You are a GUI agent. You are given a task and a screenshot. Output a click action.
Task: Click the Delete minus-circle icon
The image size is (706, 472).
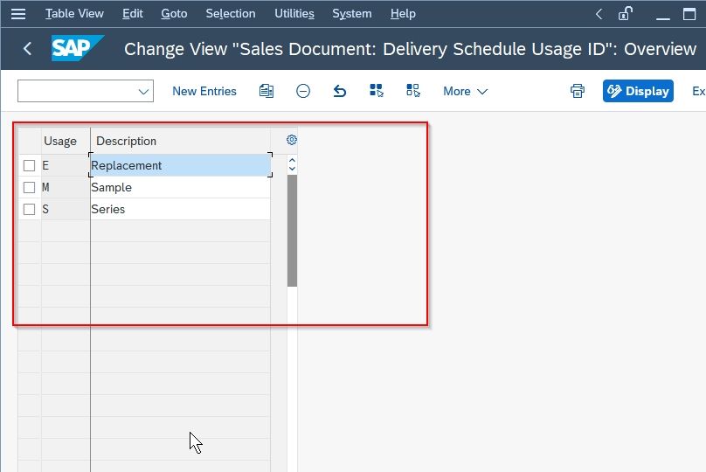303,91
